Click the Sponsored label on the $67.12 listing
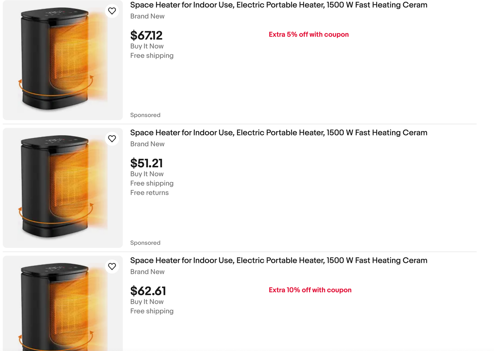 pyautogui.click(x=145, y=115)
